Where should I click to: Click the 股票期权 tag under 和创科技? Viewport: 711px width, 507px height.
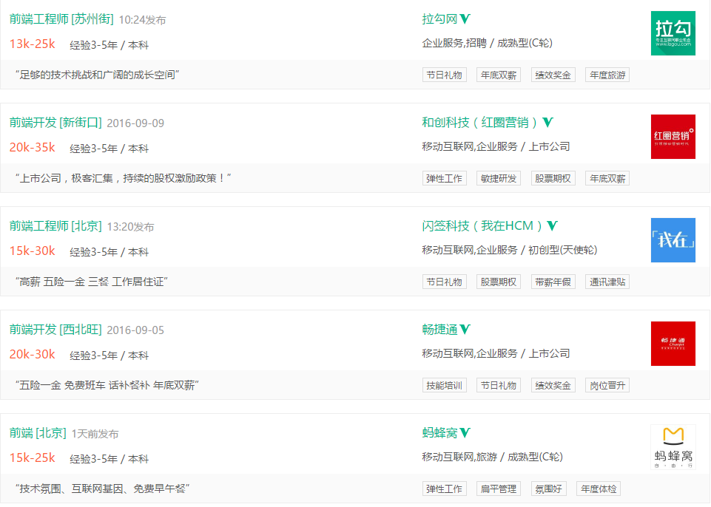(x=553, y=178)
